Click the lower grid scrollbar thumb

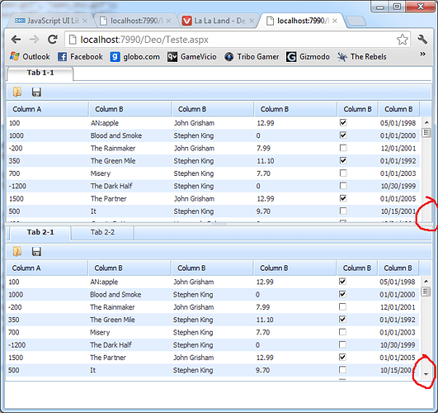(x=426, y=292)
